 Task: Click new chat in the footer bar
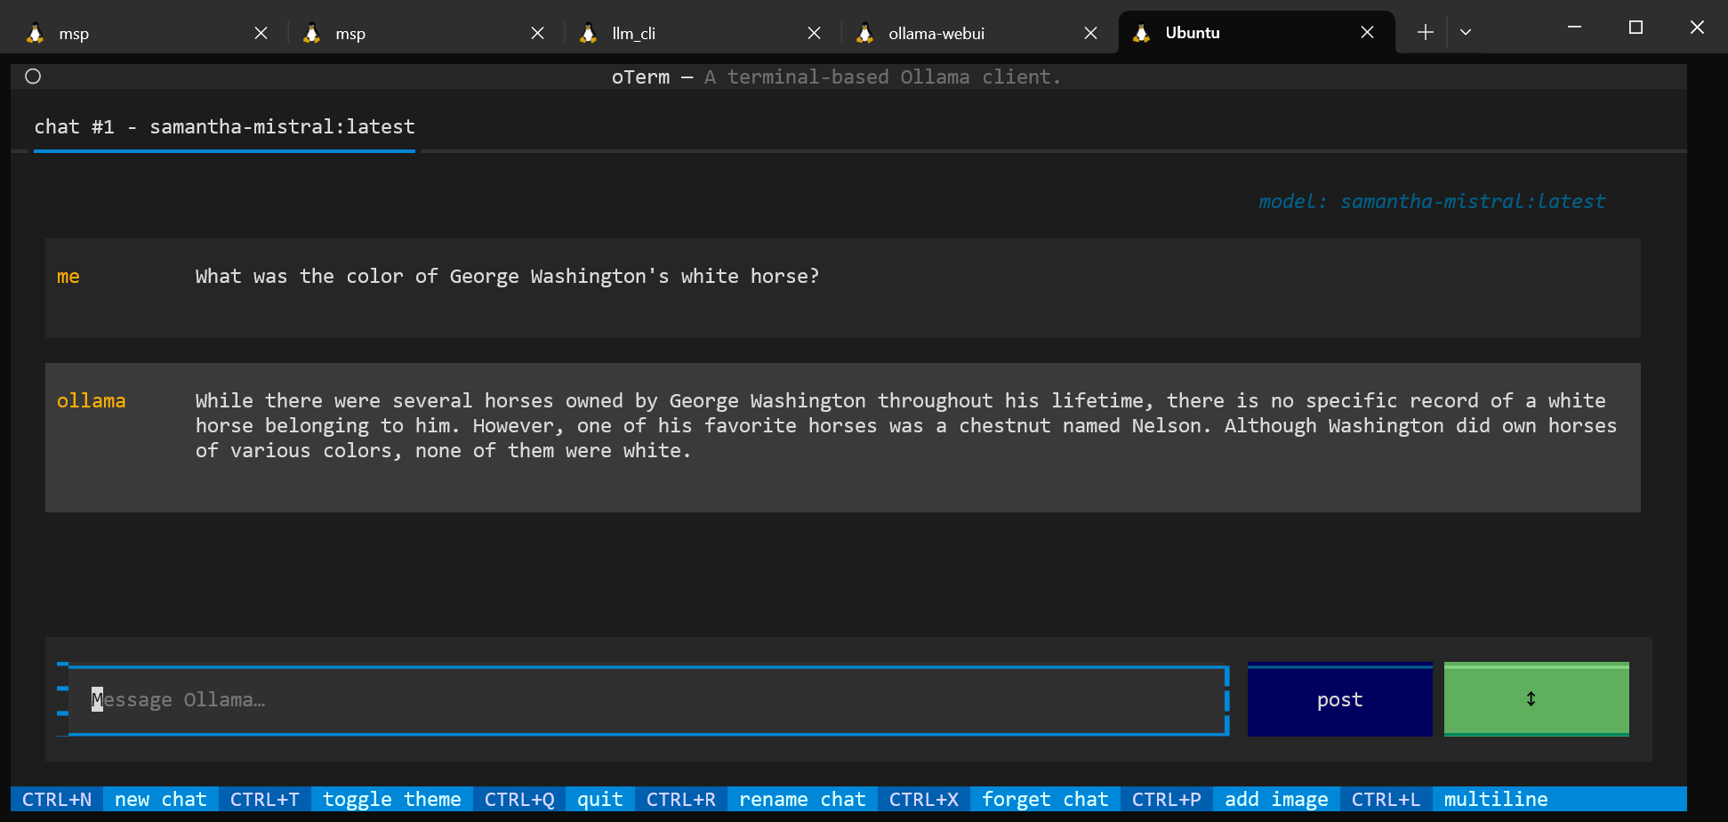pos(160,799)
